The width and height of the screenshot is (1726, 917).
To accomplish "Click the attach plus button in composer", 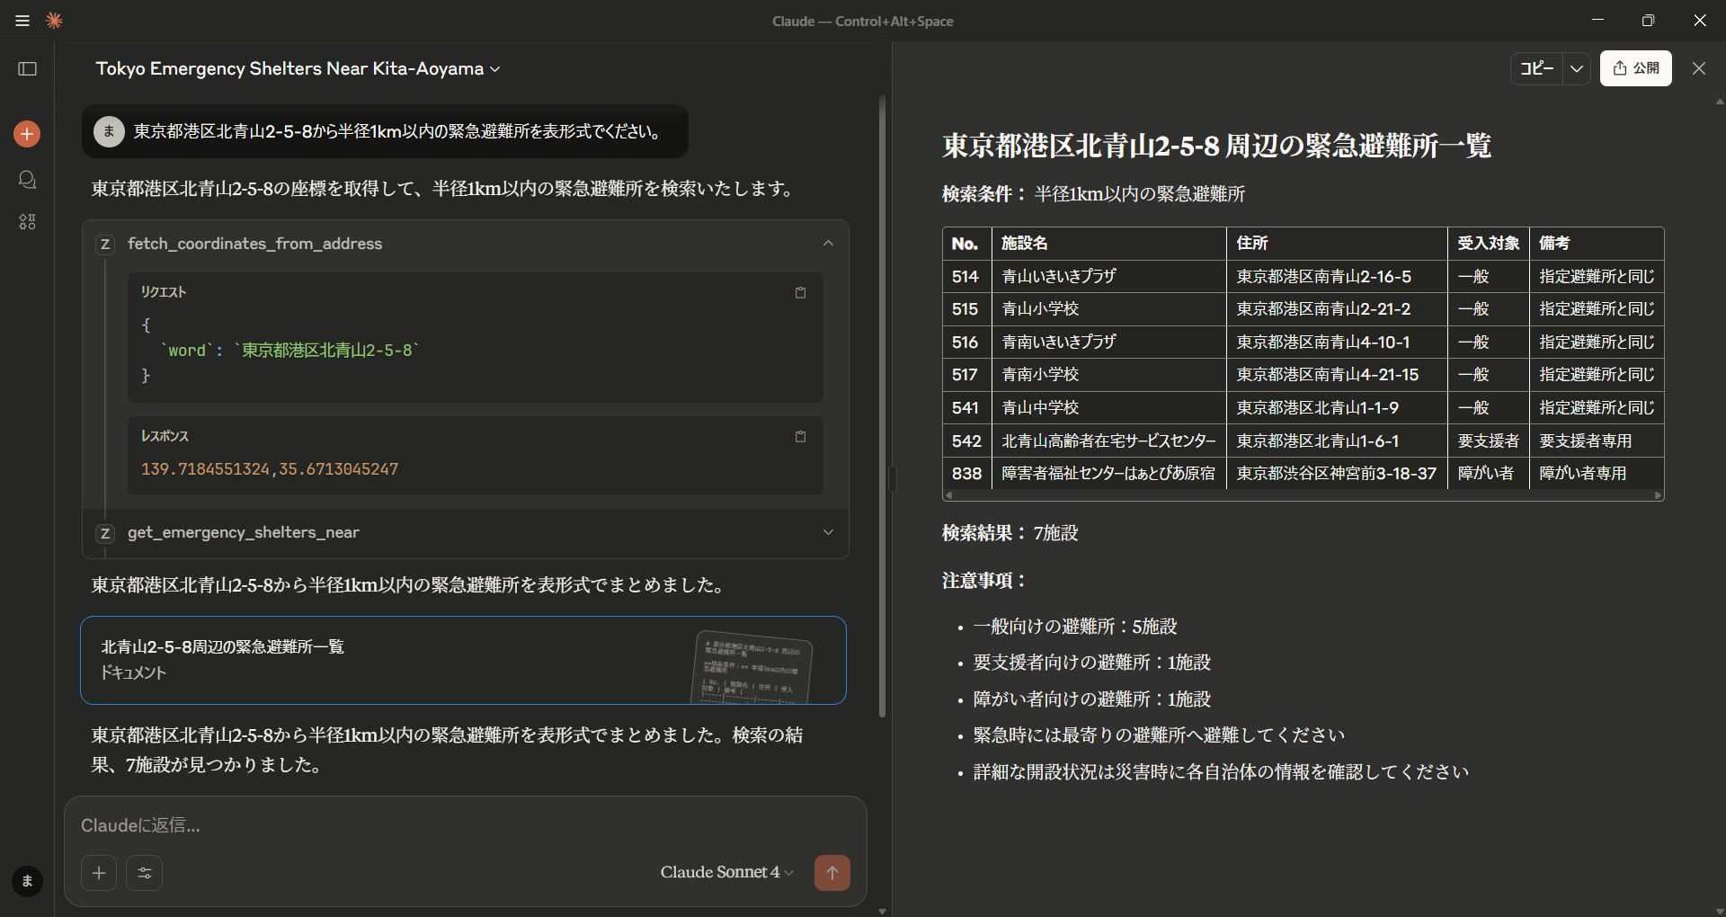I will coord(99,873).
